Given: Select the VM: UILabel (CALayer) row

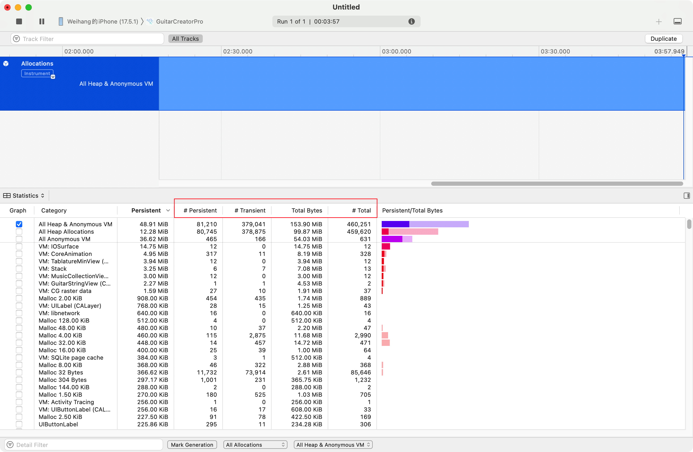Looking at the screenshot, I should [x=342, y=306].
